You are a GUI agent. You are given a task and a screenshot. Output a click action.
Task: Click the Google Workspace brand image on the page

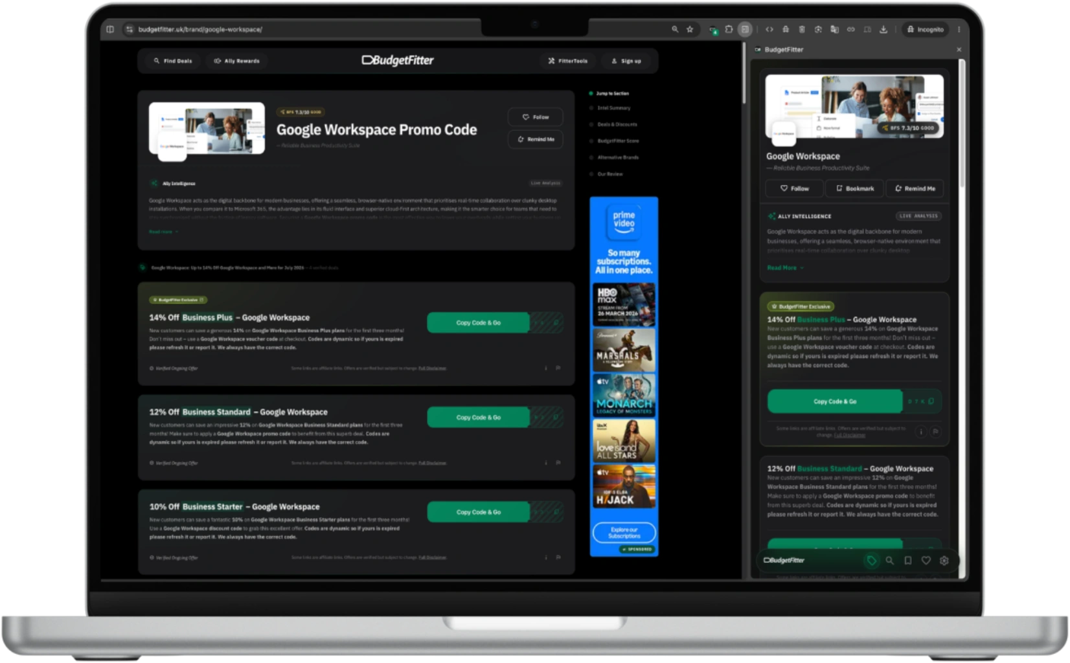tap(207, 128)
